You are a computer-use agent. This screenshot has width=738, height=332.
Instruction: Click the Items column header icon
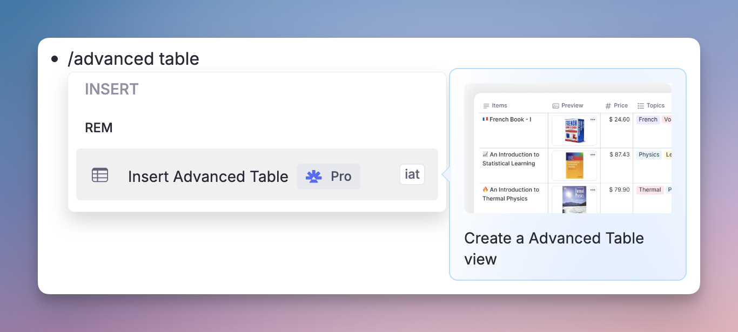486,106
